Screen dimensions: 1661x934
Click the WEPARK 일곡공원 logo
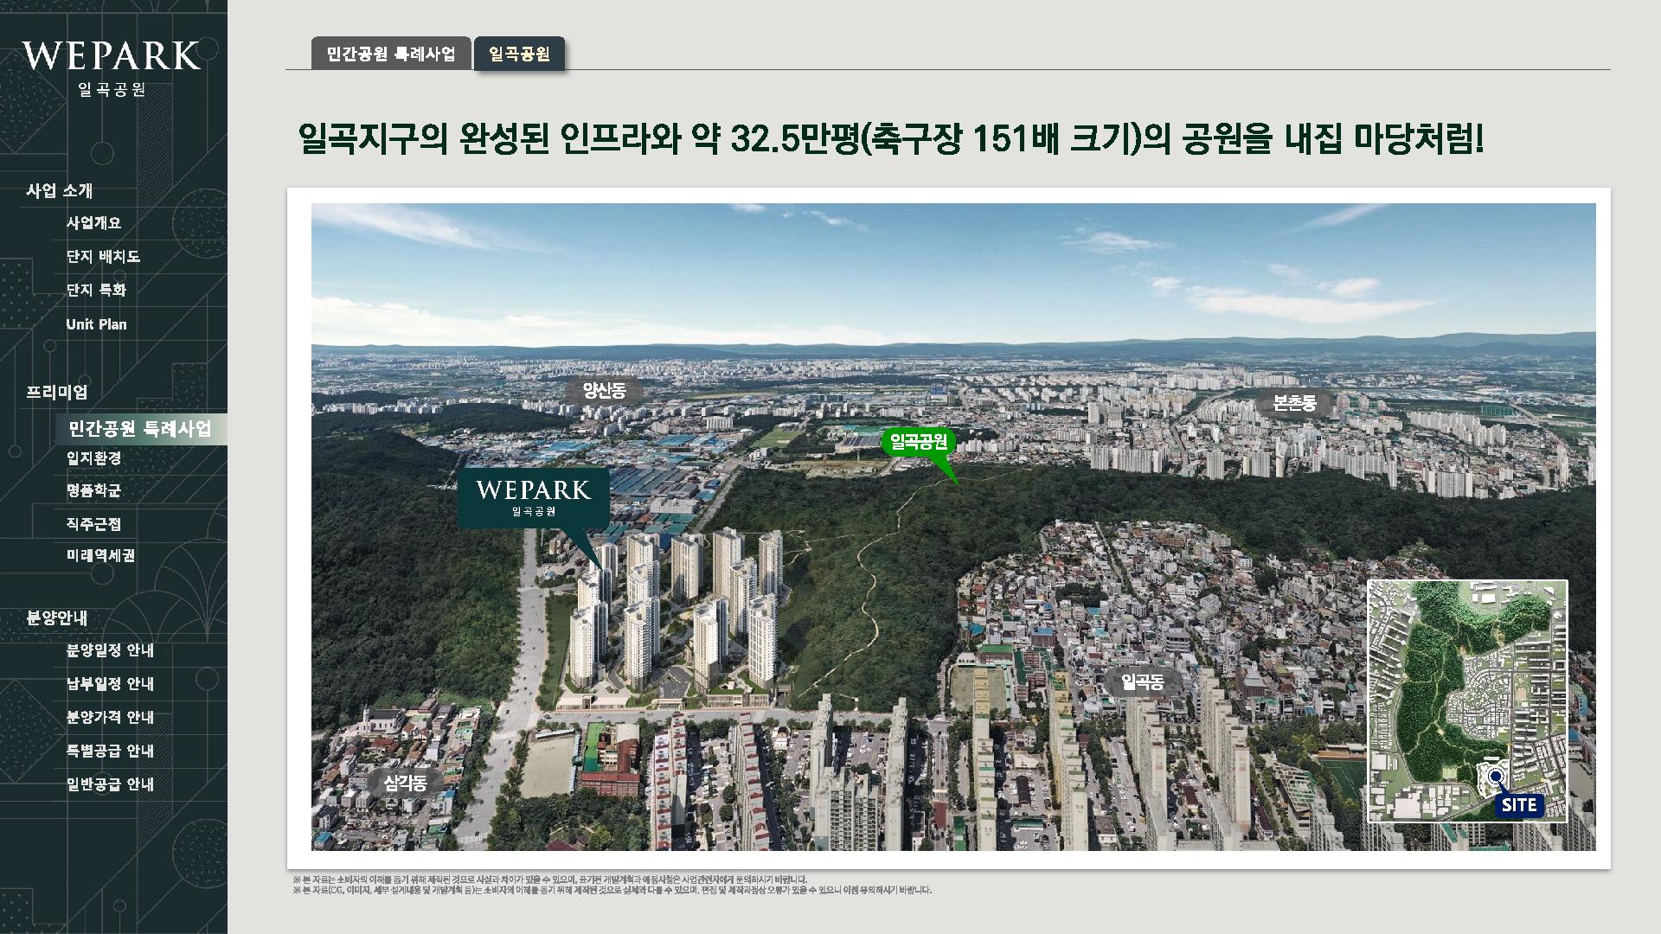(111, 67)
